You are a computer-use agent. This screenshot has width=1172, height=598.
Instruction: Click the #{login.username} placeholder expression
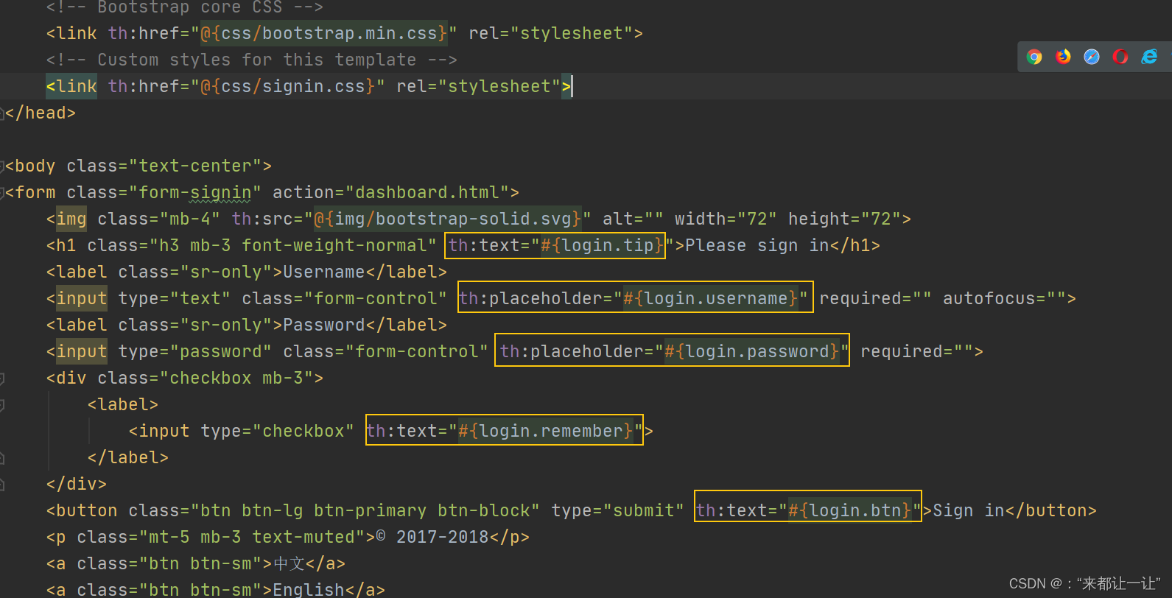click(711, 299)
